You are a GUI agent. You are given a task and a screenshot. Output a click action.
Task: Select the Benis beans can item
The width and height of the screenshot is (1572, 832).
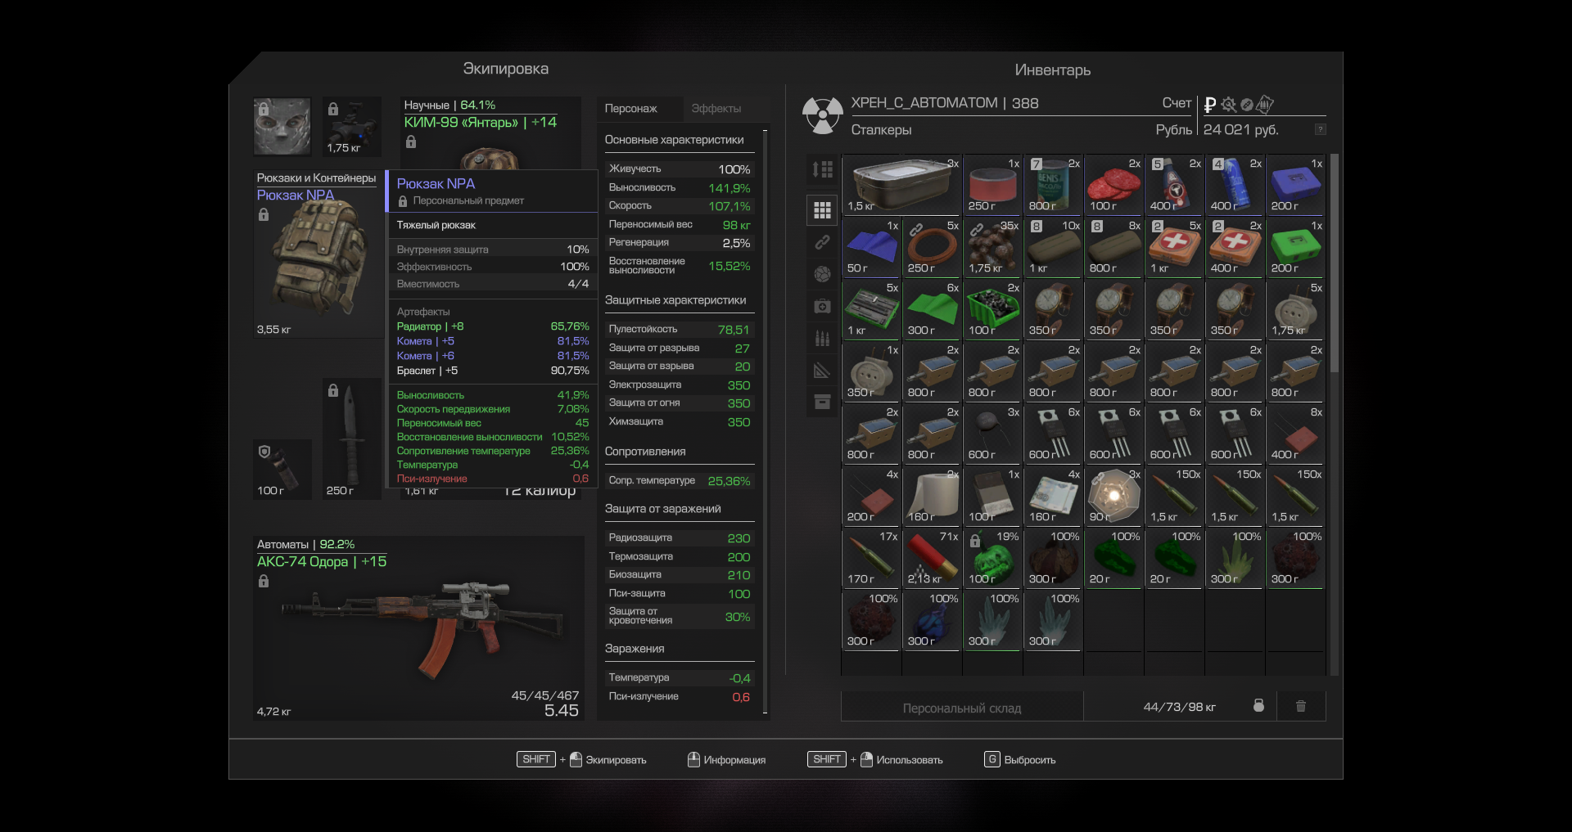[x=1053, y=185]
